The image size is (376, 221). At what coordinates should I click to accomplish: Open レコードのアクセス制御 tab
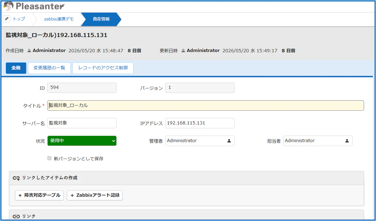[103, 68]
